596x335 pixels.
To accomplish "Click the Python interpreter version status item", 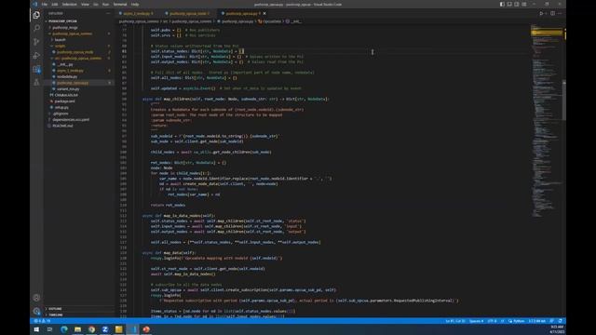I will (536, 321).
